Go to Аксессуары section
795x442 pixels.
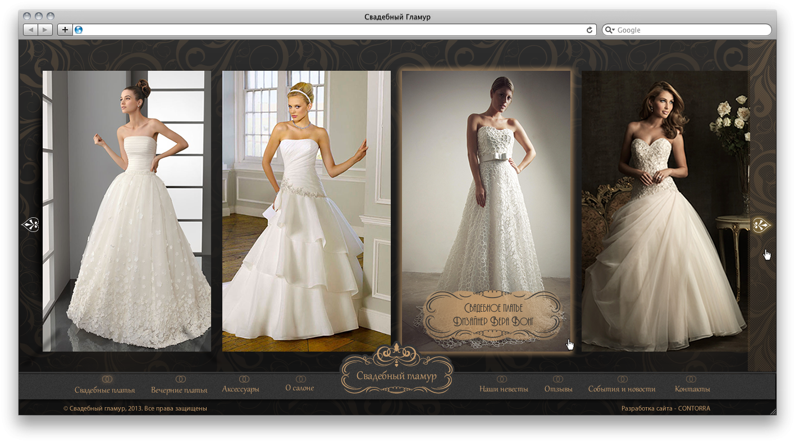tap(240, 389)
